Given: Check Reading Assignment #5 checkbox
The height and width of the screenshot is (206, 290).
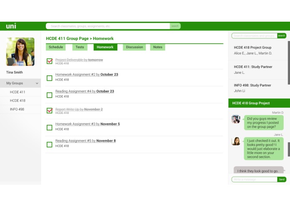Looking at the screenshot, I should pyautogui.click(x=49, y=144).
